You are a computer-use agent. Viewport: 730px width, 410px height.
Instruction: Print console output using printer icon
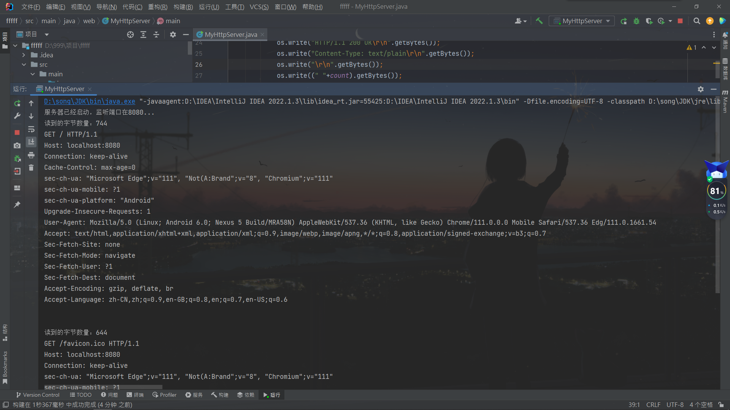coord(31,155)
